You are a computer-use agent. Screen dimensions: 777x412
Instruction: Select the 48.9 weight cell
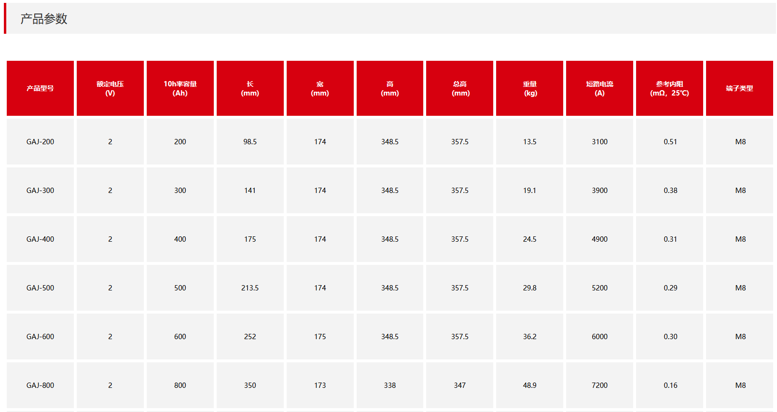[529, 385]
